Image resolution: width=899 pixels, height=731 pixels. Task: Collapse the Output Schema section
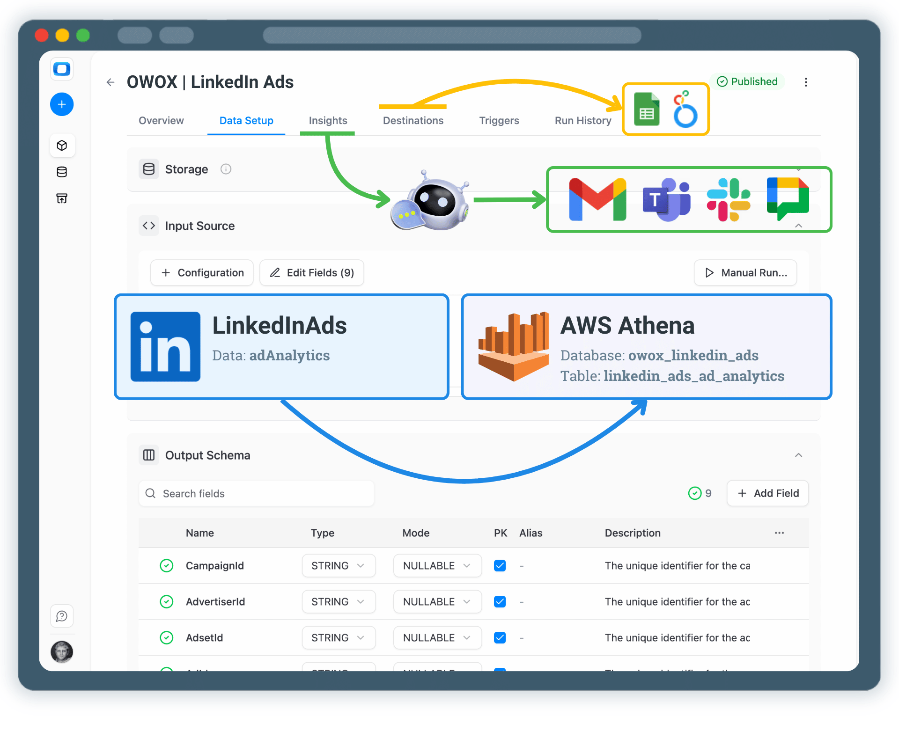(798, 454)
